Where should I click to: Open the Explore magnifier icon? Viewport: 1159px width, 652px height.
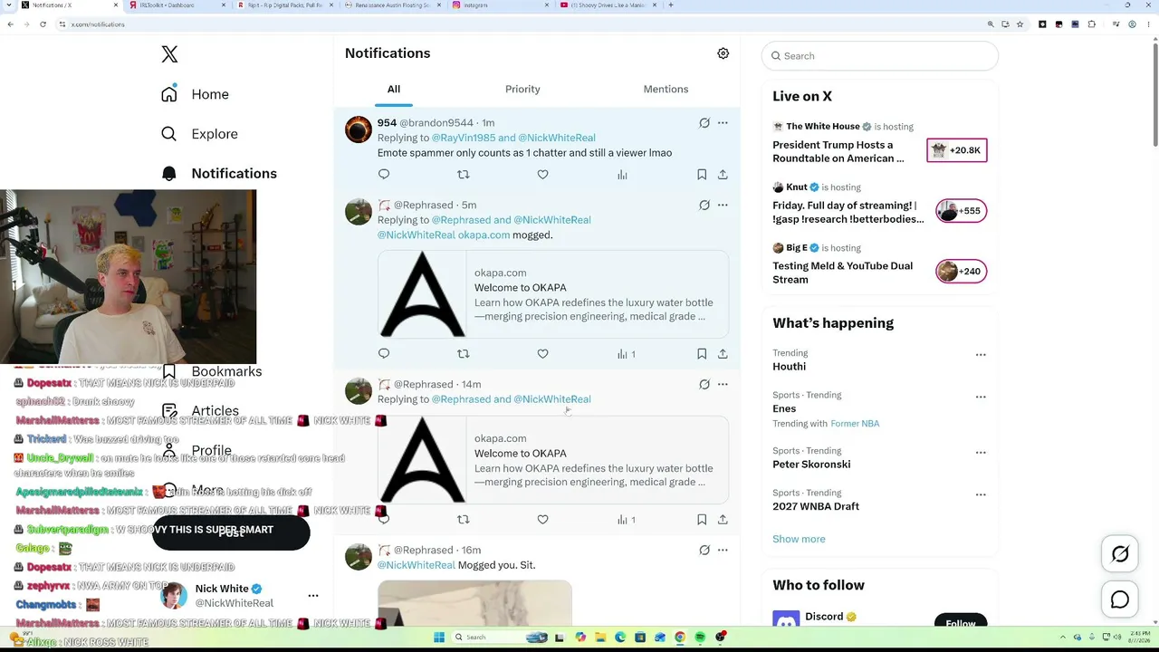pyautogui.click(x=169, y=134)
